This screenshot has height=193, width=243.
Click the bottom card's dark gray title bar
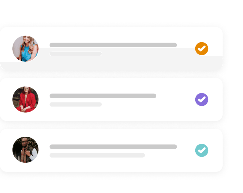click(113, 147)
